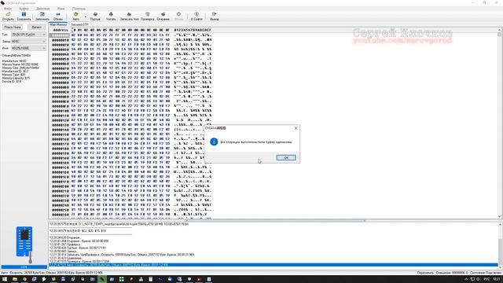Click the Поиск Чипа button
Viewport: 503px width, 283px height.
(x=13, y=28)
